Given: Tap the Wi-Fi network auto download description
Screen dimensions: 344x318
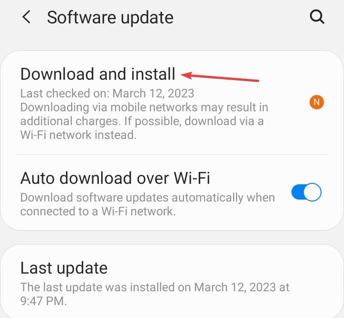Looking at the screenshot, I should [148, 204].
